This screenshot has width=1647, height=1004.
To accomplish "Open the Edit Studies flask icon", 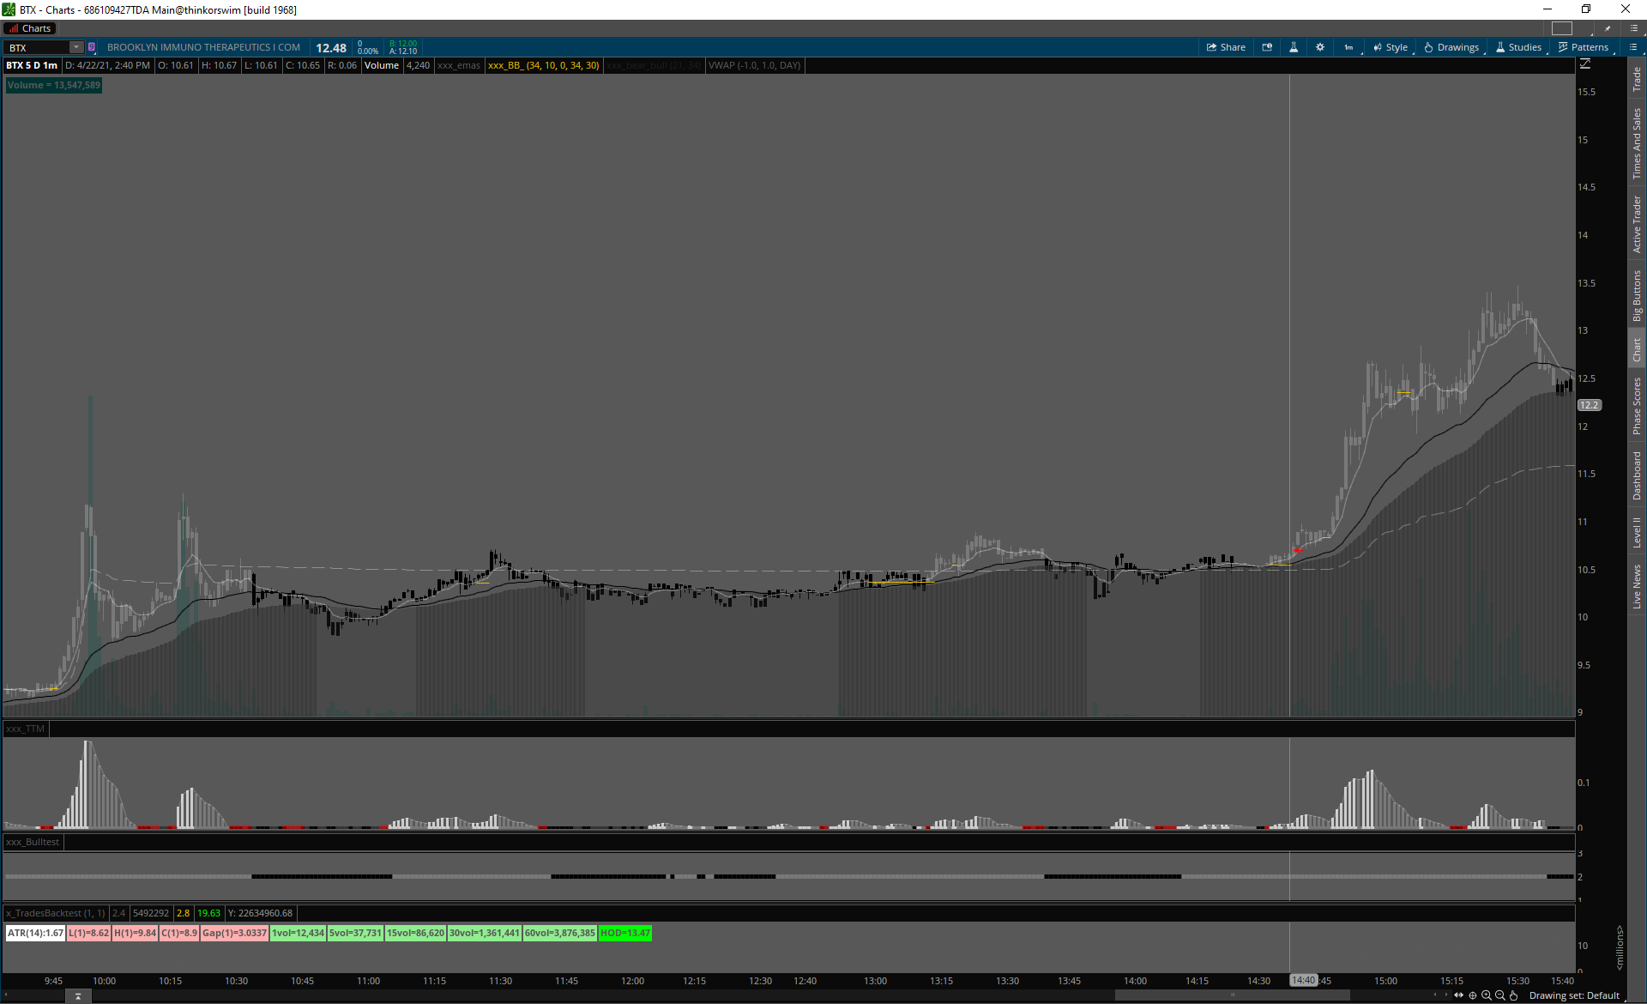I will click(x=1294, y=47).
